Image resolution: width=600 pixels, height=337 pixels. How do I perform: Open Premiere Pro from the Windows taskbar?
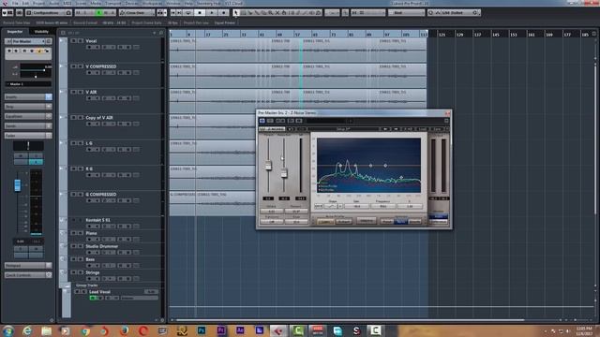221,330
